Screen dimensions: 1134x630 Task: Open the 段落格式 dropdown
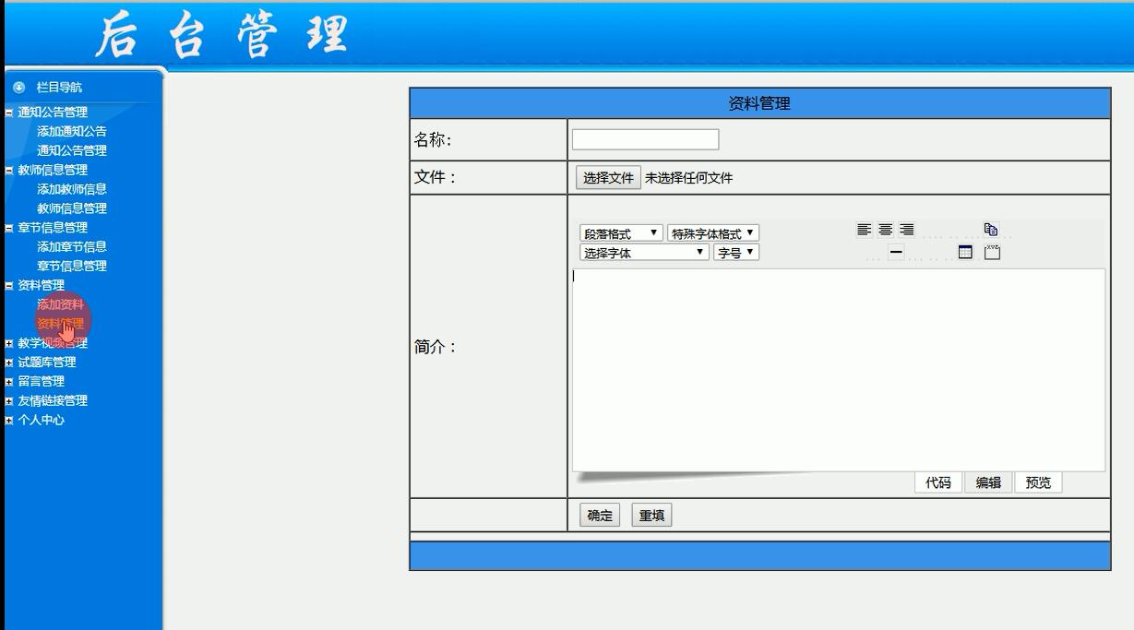(621, 233)
